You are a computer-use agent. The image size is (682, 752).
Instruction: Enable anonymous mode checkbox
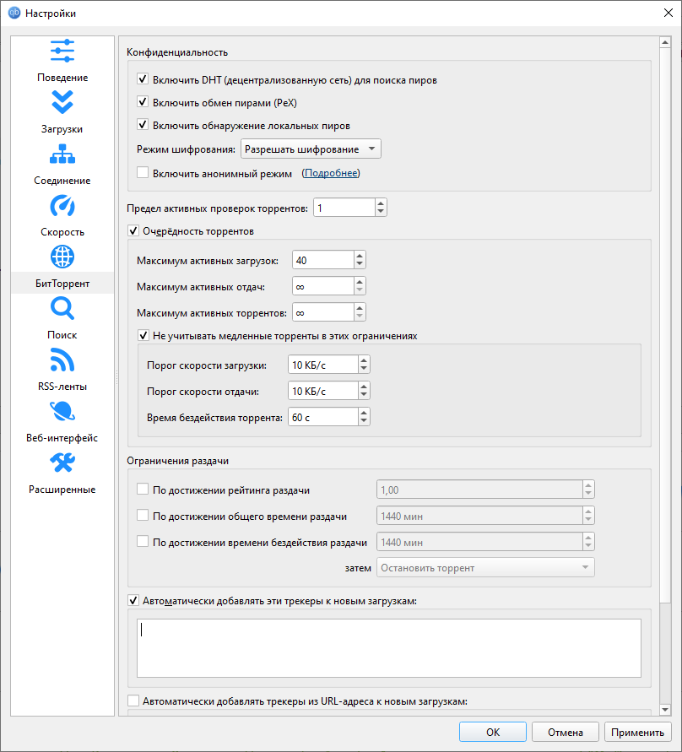coord(143,173)
